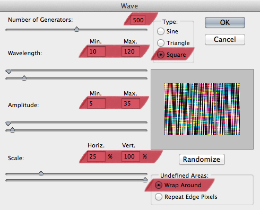Click the Amplitude minimum slider handle

coord(8,124)
